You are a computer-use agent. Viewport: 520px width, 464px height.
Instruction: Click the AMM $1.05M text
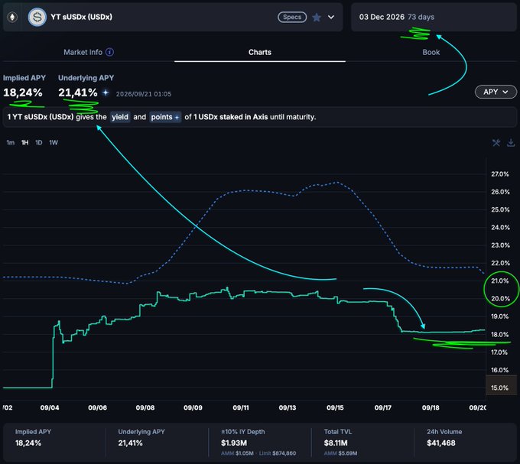coord(237,453)
